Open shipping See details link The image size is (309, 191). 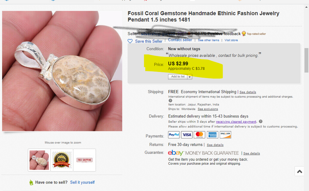tap(248, 92)
